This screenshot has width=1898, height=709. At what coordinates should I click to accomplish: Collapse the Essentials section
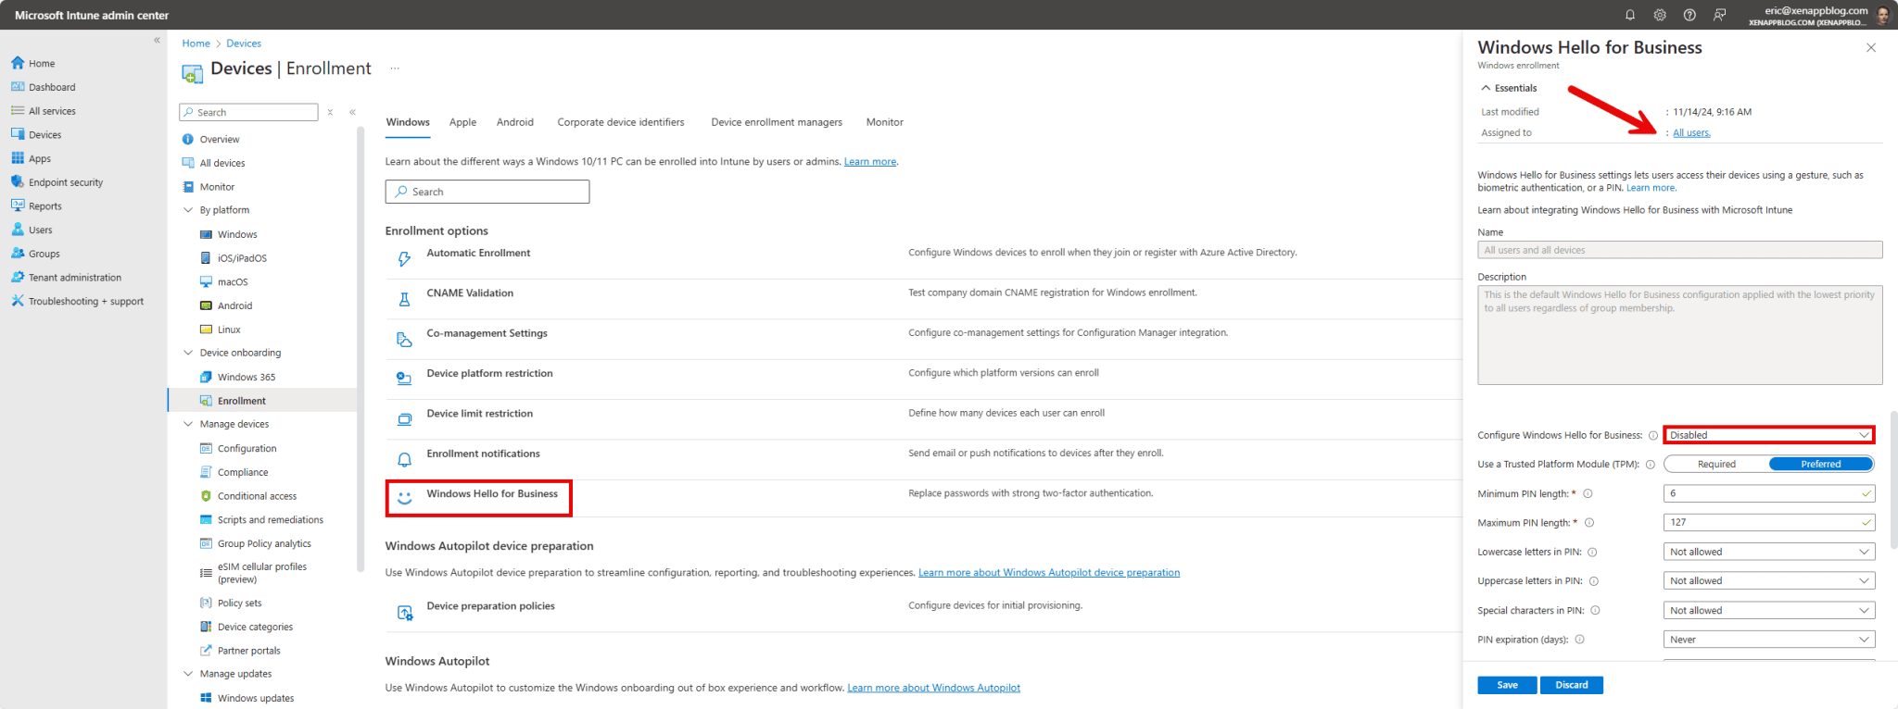click(1487, 88)
